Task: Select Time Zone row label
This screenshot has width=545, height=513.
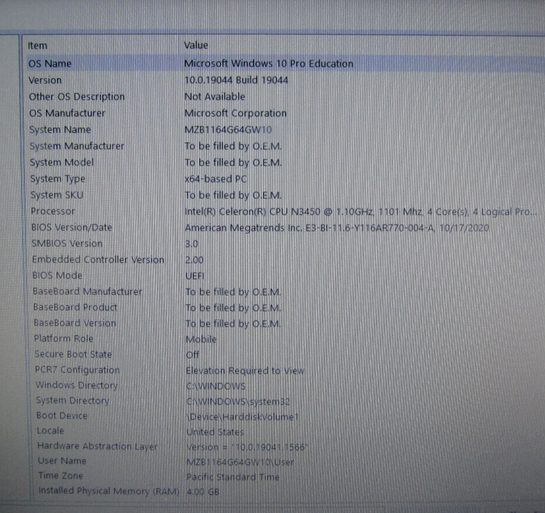Action: point(61,475)
